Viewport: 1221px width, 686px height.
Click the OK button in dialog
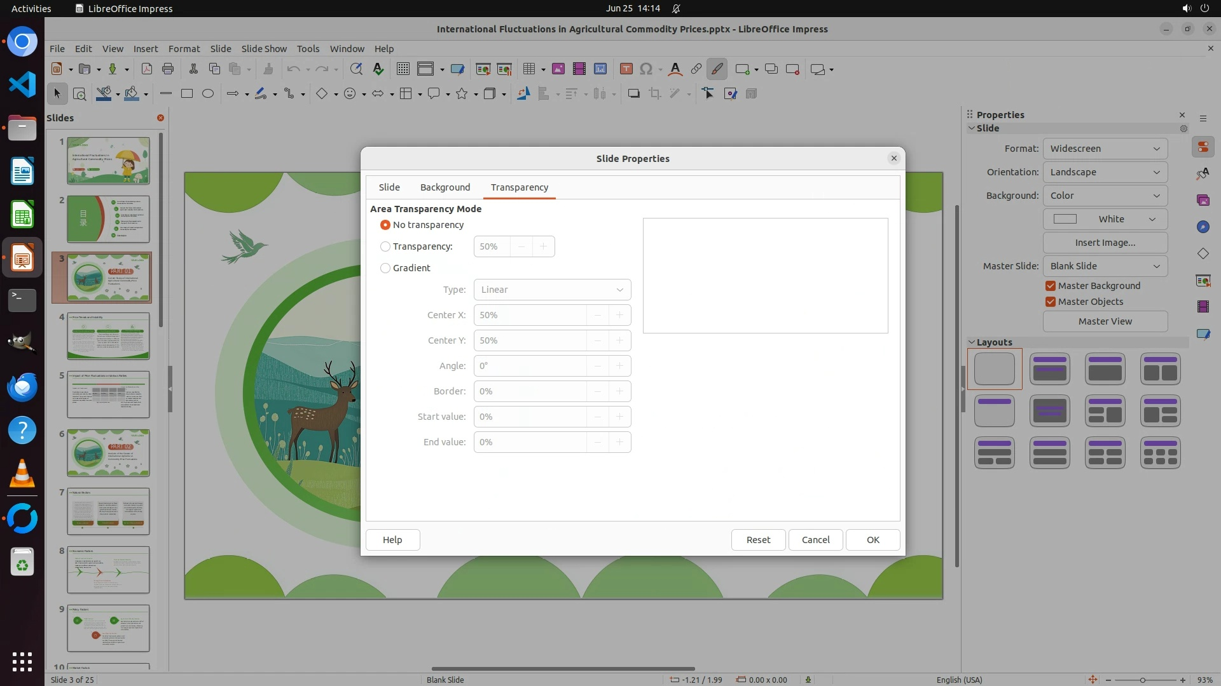coord(873,540)
